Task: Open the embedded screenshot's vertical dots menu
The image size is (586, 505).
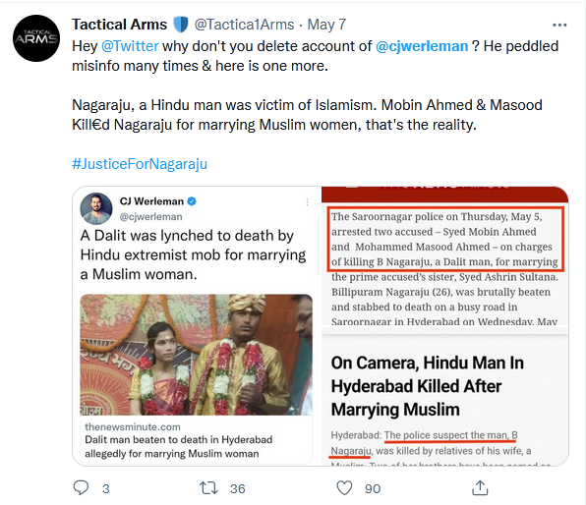Action: [x=307, y=202]
